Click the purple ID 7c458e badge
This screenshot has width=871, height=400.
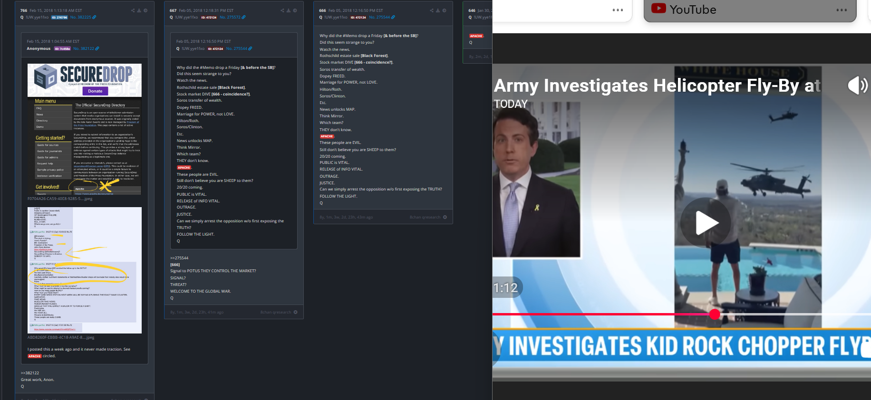(x=63, y=48)
